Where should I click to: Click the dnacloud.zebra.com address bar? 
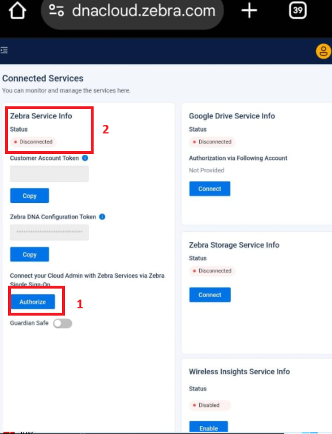pos(132,11)
